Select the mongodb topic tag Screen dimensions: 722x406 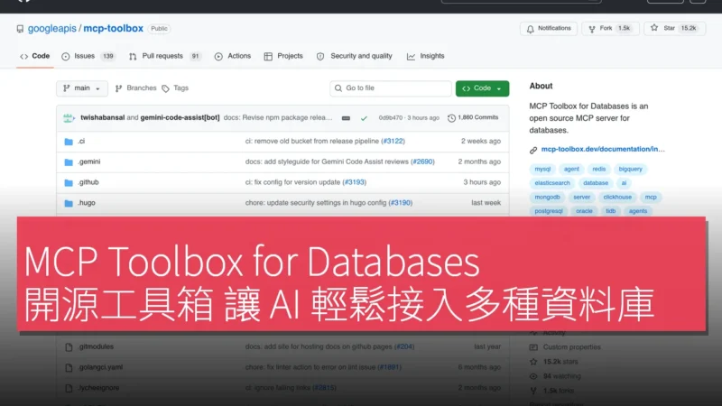click(x=547, y=197)
